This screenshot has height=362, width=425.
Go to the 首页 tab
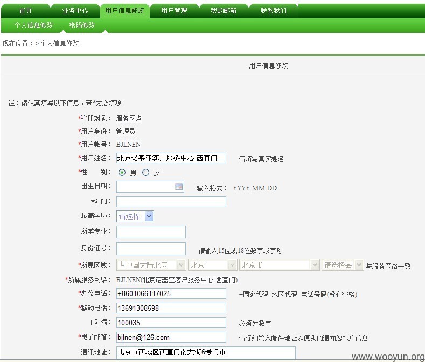pos(25,11)
